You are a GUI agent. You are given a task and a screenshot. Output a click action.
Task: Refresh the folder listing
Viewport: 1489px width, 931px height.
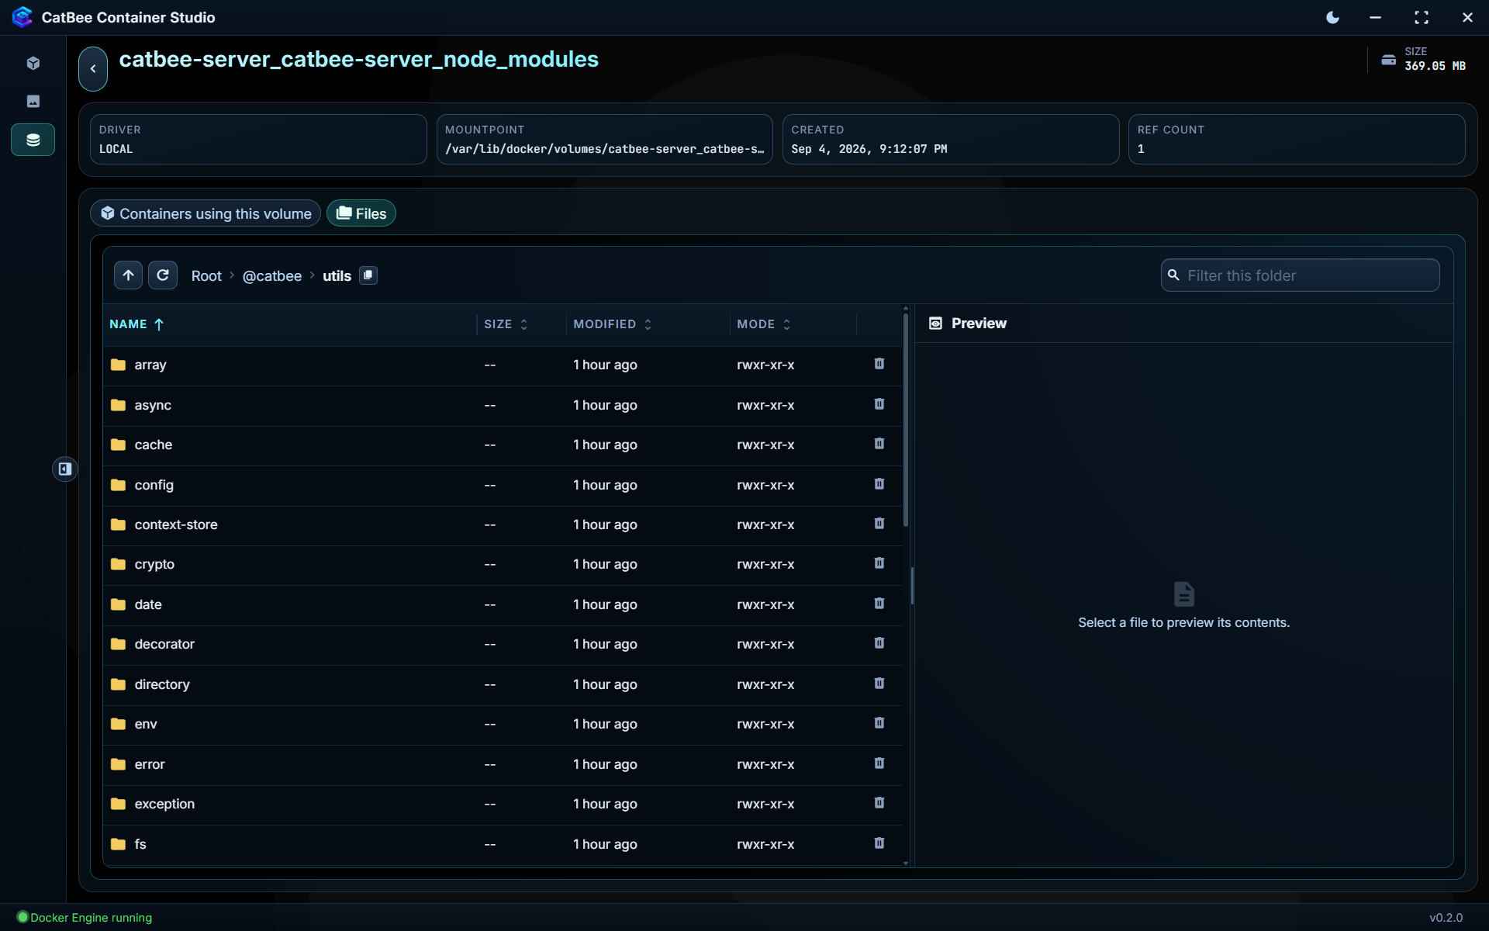click(x=163, y=275)
